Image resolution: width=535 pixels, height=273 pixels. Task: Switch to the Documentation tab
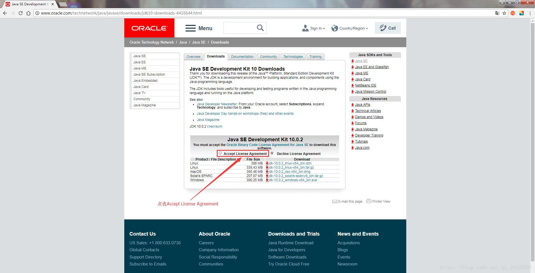(x=242, y=57)
